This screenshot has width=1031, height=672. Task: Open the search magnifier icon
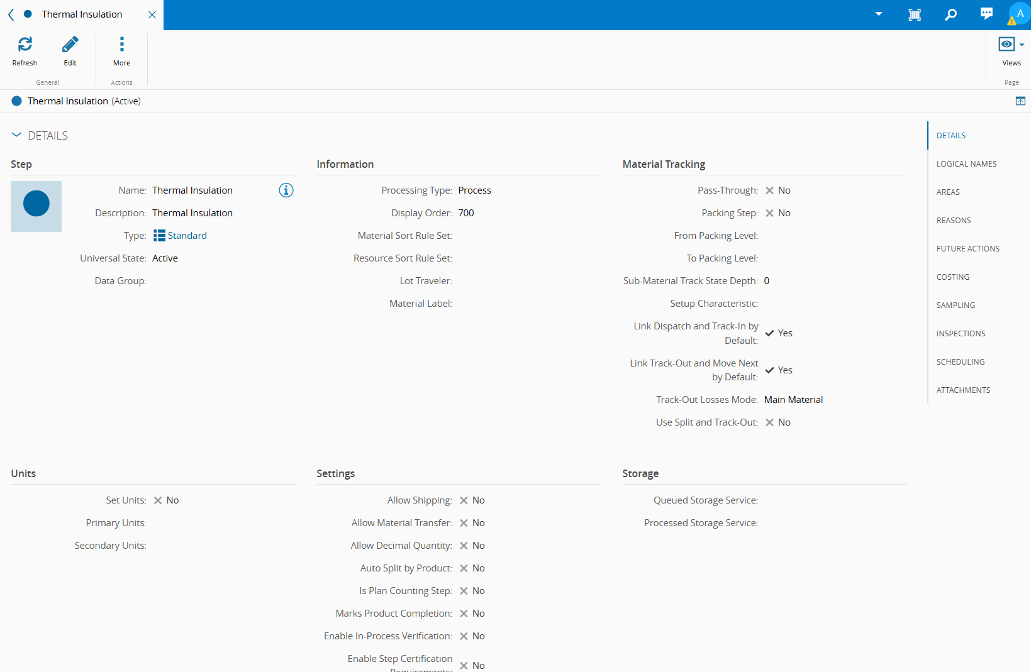(x=950, y=14)
